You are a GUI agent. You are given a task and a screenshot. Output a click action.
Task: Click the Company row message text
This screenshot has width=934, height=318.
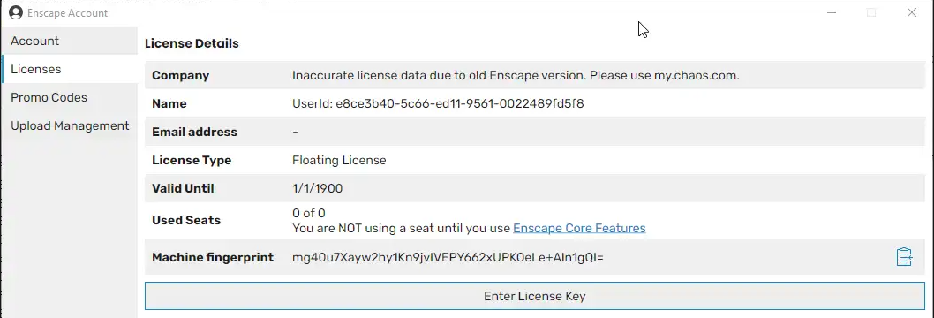pyautogui.click(x=516, y=76)
